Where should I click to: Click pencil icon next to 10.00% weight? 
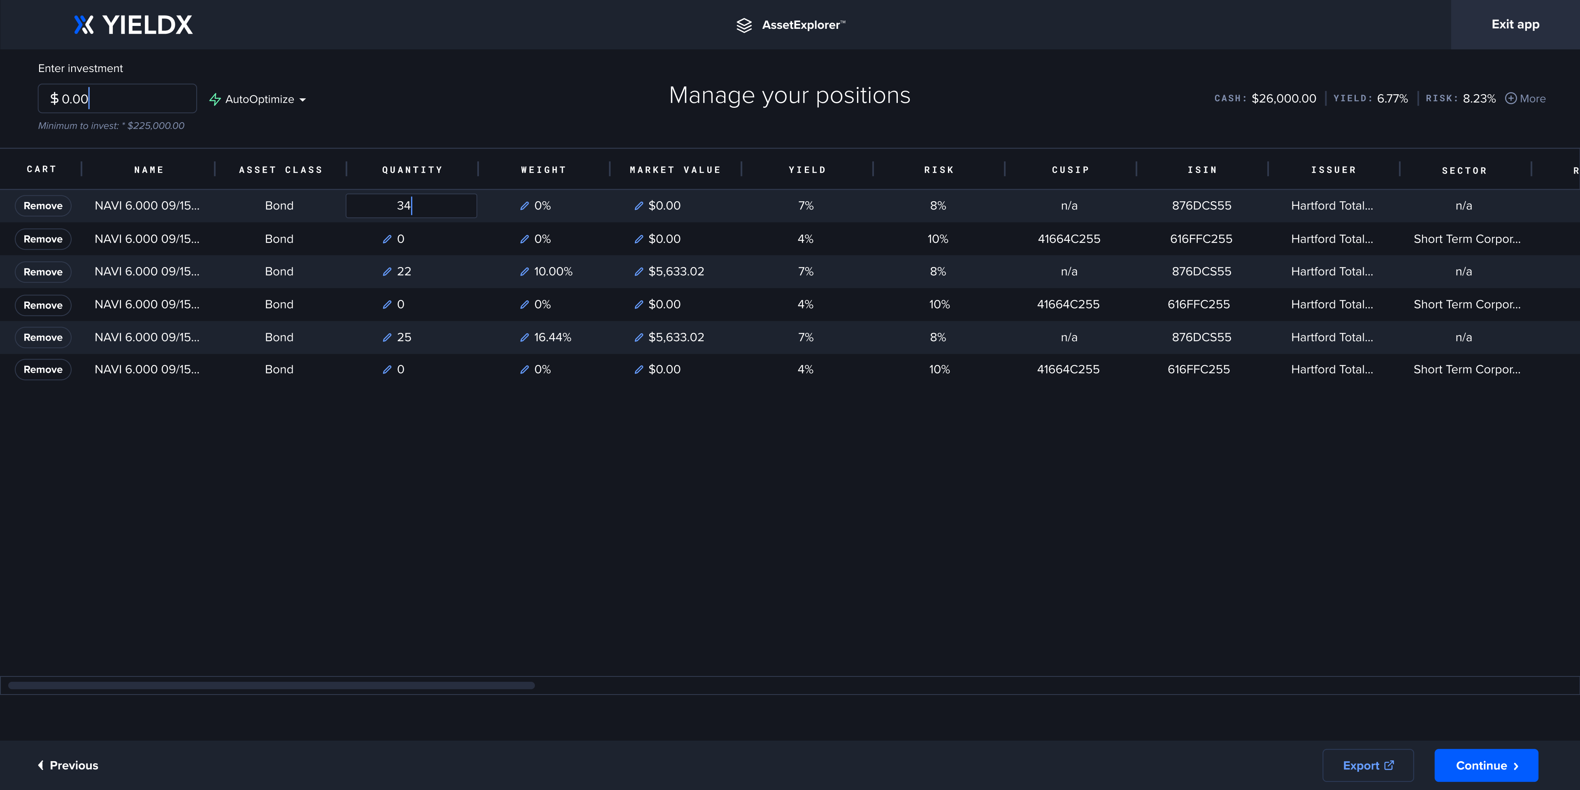coord(525,272)
